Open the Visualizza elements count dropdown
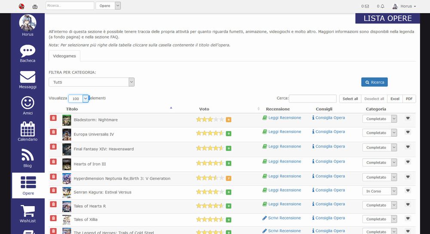Image resolution: width=430 pixels, height=234 pixels. (78, 99)
